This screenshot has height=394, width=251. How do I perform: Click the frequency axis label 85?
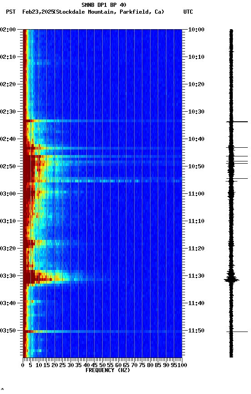point(158,365)
